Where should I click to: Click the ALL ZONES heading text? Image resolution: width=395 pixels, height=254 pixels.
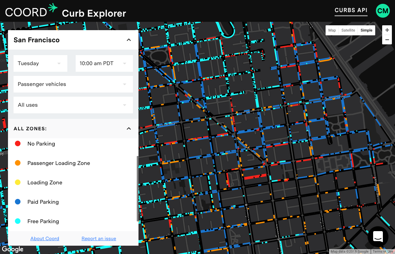[x=30, y=129]
